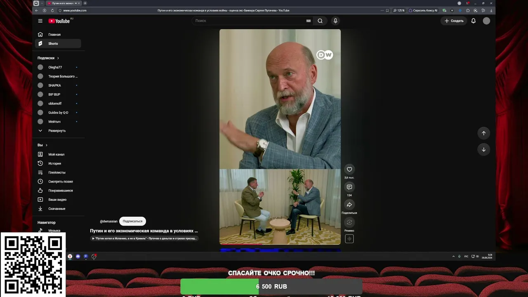The width and height of the screenshot is (528, 297).
Task: Expand the Подписки section chevron
Action: 58,58
